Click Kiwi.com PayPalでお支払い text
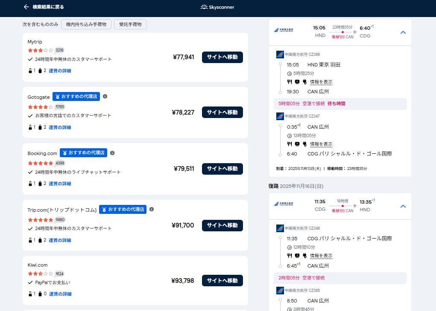This screenshot has width=436, height=311. pos(53,283)
